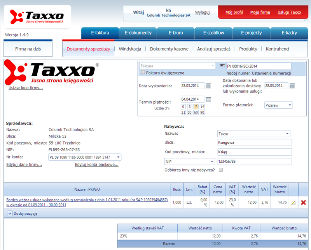Click the Firma na dziś button

click(x=28, y=49)
